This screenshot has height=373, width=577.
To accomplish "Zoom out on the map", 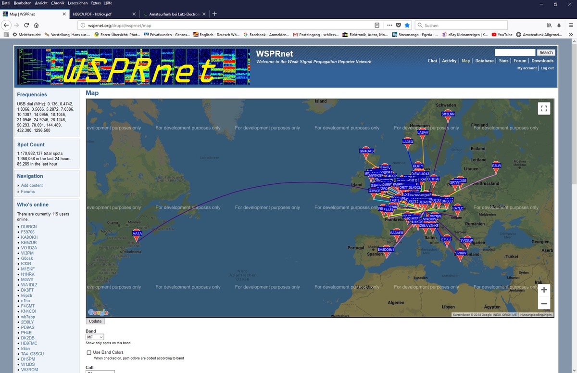I will (x=544, y=304).
